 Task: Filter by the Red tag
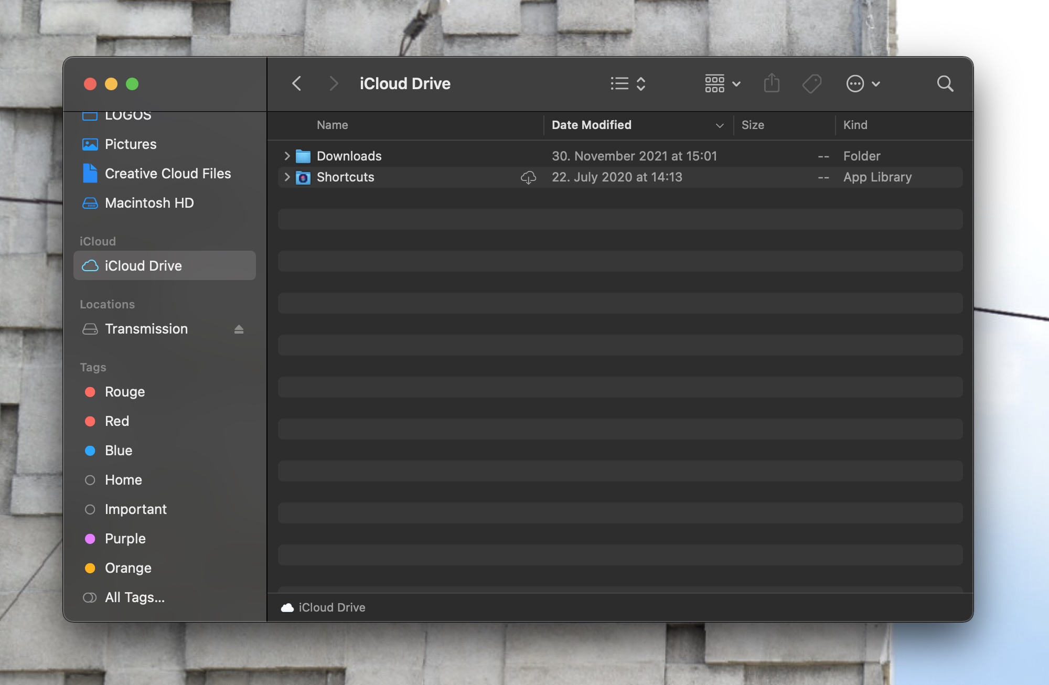(x=117, y=421)
